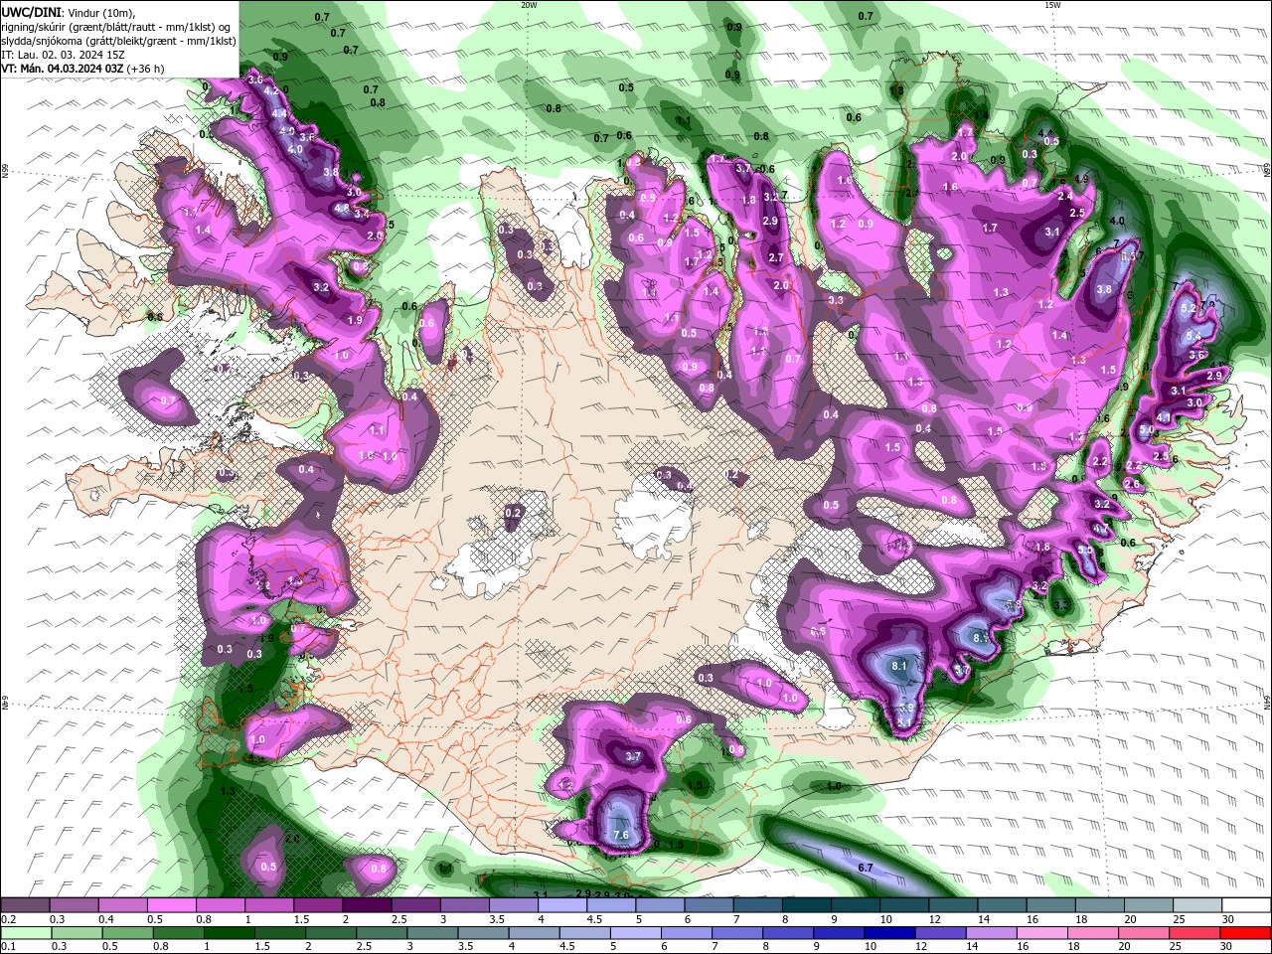
Task: Click the '(+36 h)' forecast offset text
Action: (x=144, y=69)
